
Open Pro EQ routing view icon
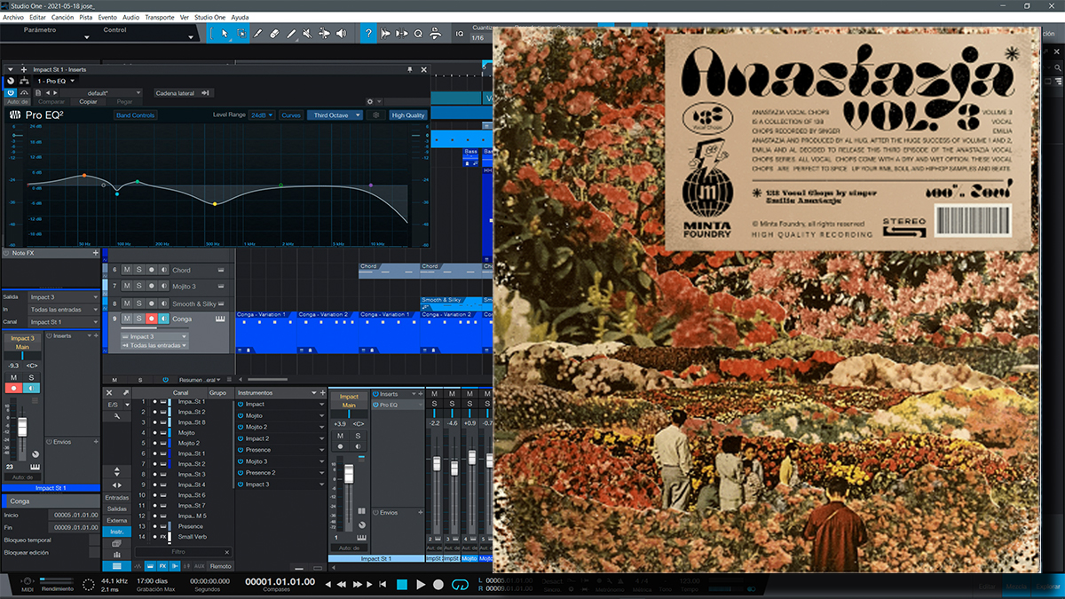click(24, 81)
